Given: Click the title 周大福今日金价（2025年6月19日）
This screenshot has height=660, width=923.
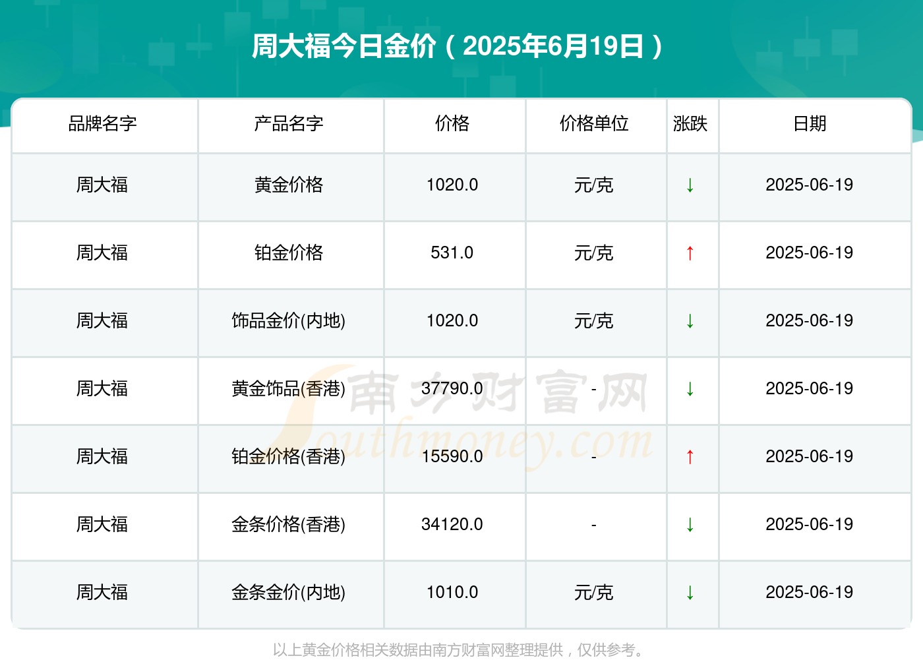Looking at the screenshot, I should (458, 46).
